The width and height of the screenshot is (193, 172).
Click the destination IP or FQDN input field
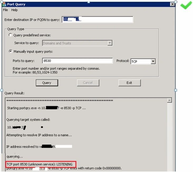pyautogui.click(x=97, y=20)
